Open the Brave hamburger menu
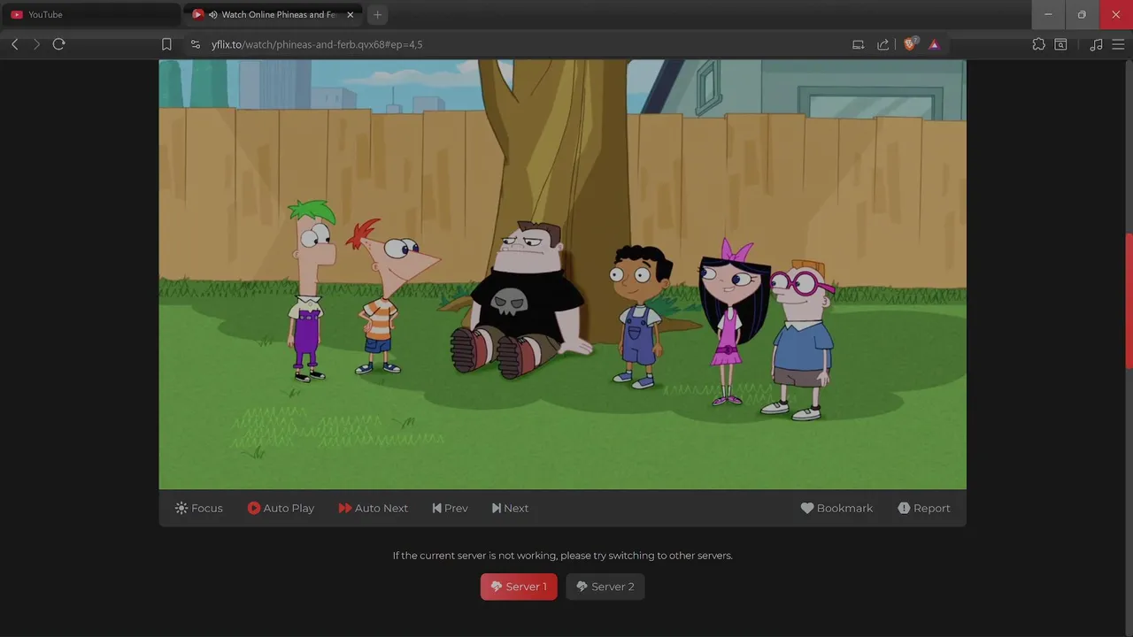 tap(1119, 44)
